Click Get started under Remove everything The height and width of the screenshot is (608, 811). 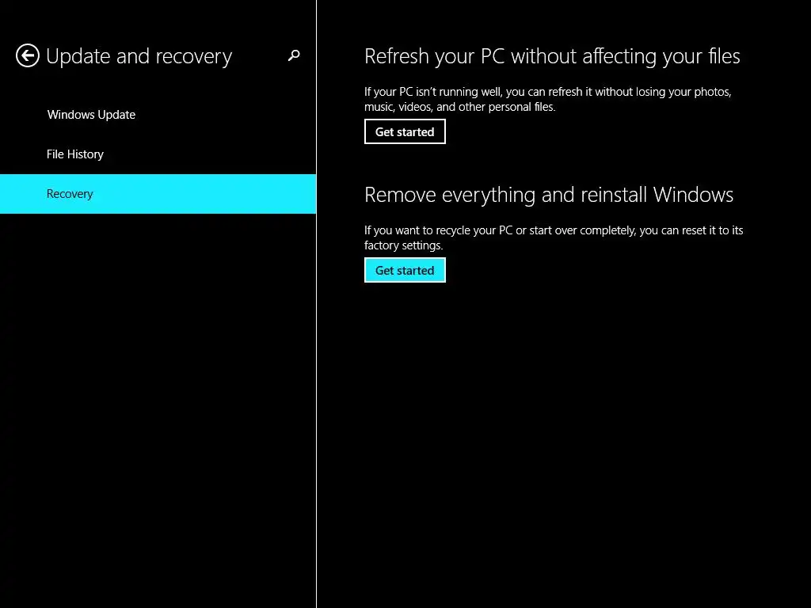point(405,271)
